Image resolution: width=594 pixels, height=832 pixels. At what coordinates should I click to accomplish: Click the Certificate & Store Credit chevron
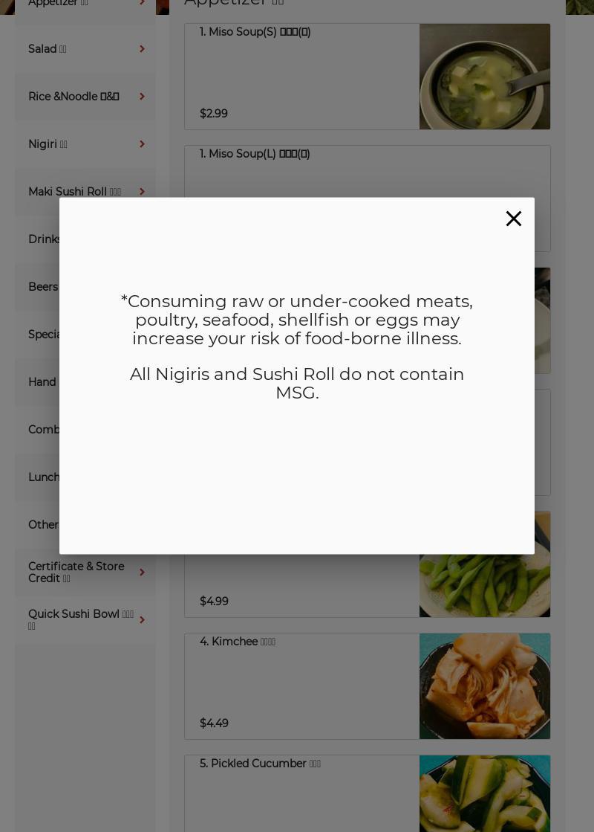(142, 572)
